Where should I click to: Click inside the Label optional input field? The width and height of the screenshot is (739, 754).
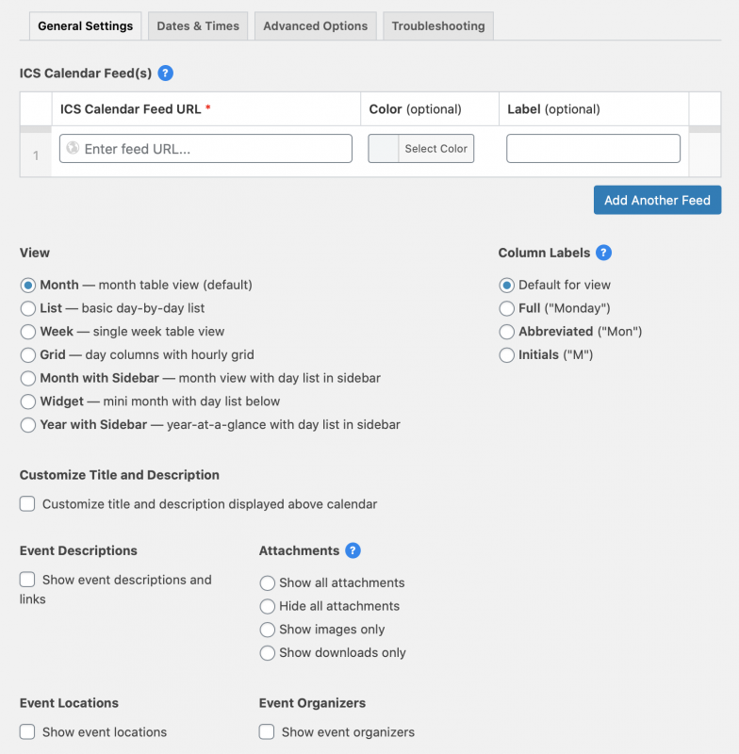point(592,148)
